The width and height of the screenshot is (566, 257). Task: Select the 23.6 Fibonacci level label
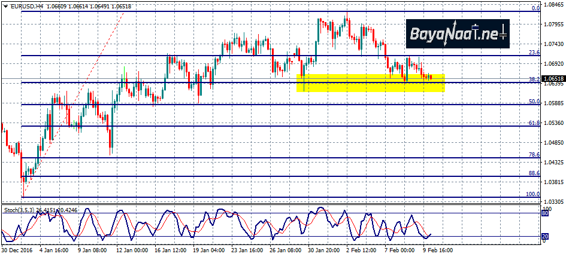[x=534, y=53]
